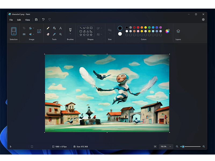Click the Flip image icon
The image size is (215, 161).
[x=30, y=34]
